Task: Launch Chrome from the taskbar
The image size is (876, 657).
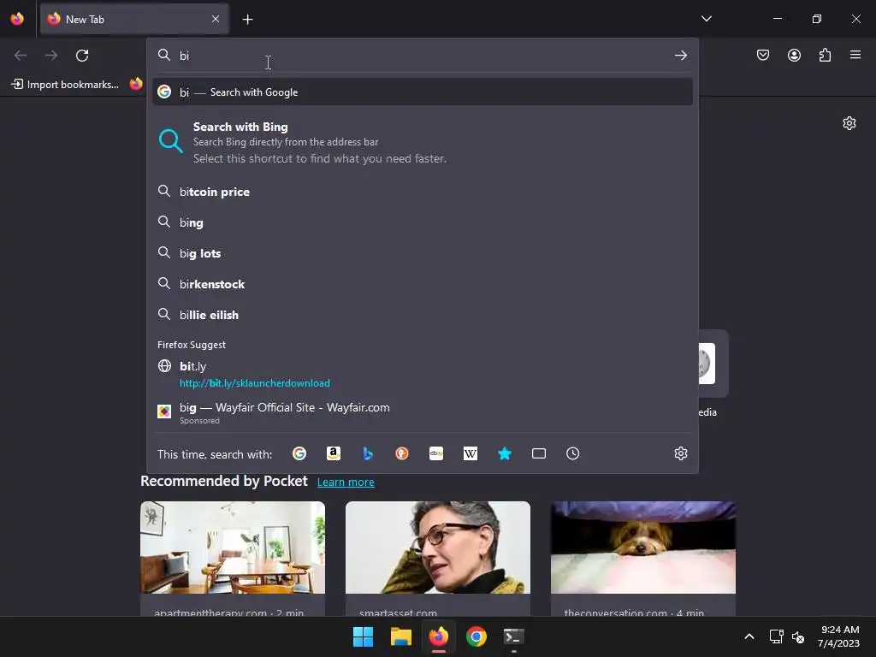Action: point(476,636)
